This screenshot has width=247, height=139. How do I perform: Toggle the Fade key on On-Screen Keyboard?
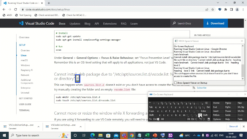tap(240, 119)
